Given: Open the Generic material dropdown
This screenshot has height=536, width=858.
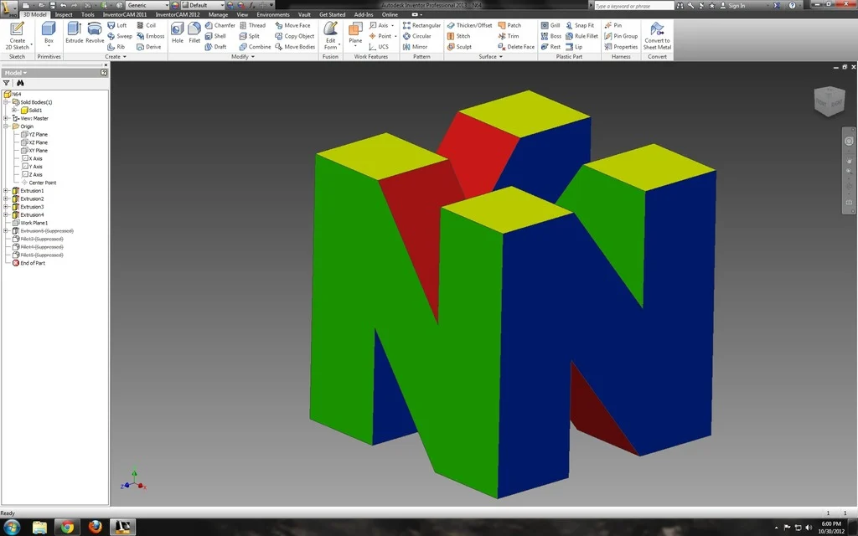Looking at the screenshot, I should [x=147, y=5].
